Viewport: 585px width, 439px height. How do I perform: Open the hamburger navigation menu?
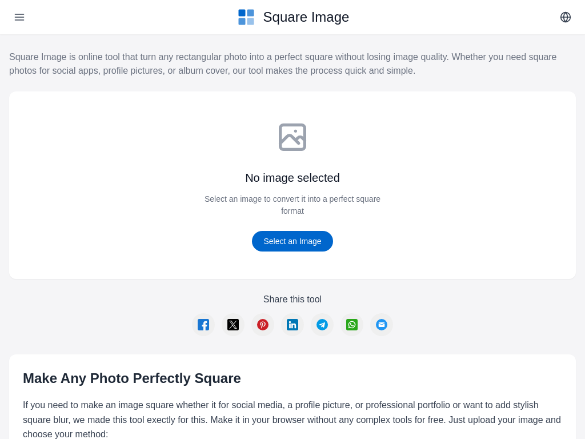tap(19, 17)
